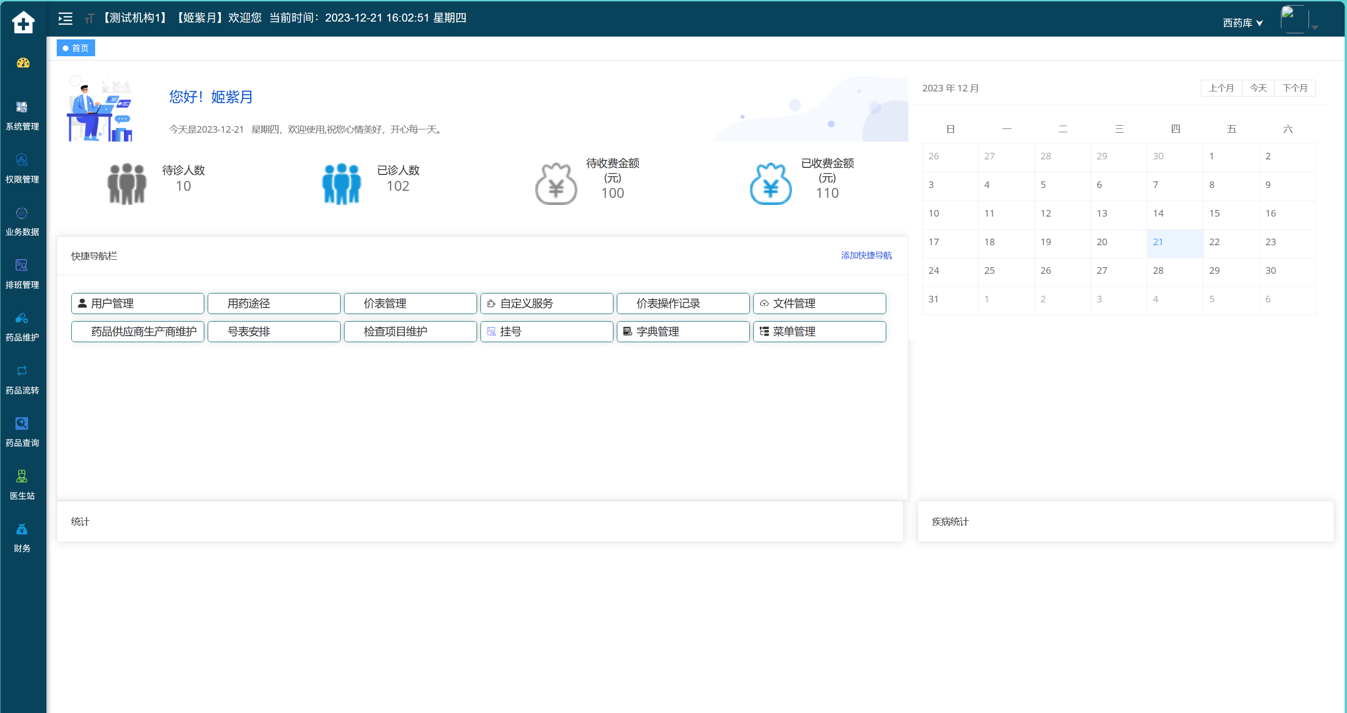This screenshot has width=1347, height=713.
Task: Jump to 今天 in the calendar
Action: 1258,88
